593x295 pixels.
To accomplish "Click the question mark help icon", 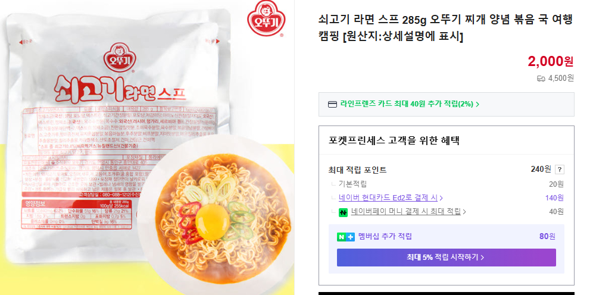I will [559, 170].
